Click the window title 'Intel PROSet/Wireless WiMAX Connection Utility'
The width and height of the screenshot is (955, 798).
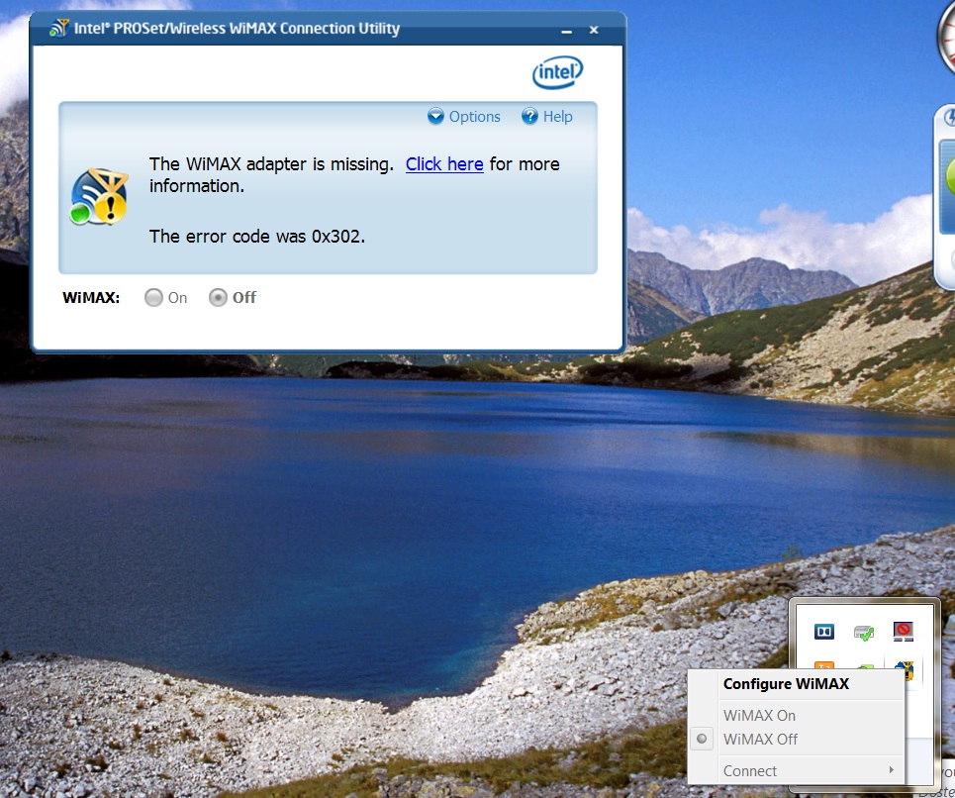tap(237, 28)
